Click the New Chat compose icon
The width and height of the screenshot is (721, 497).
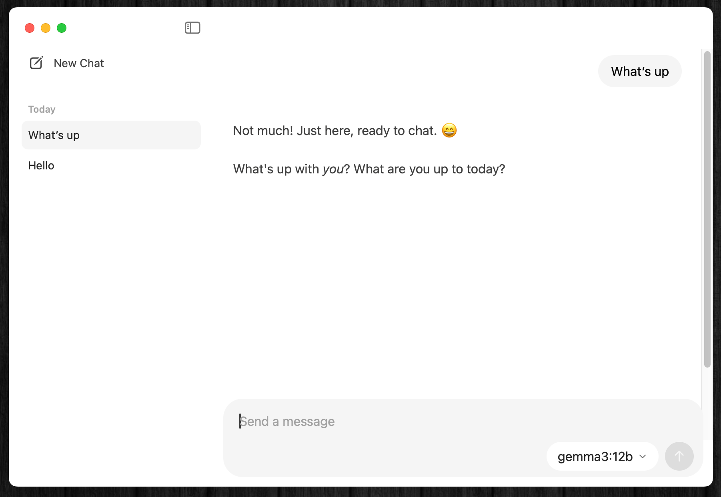(x=36, y=63)
